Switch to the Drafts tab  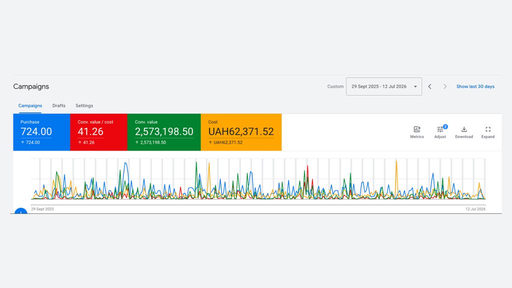click(59, 106)
